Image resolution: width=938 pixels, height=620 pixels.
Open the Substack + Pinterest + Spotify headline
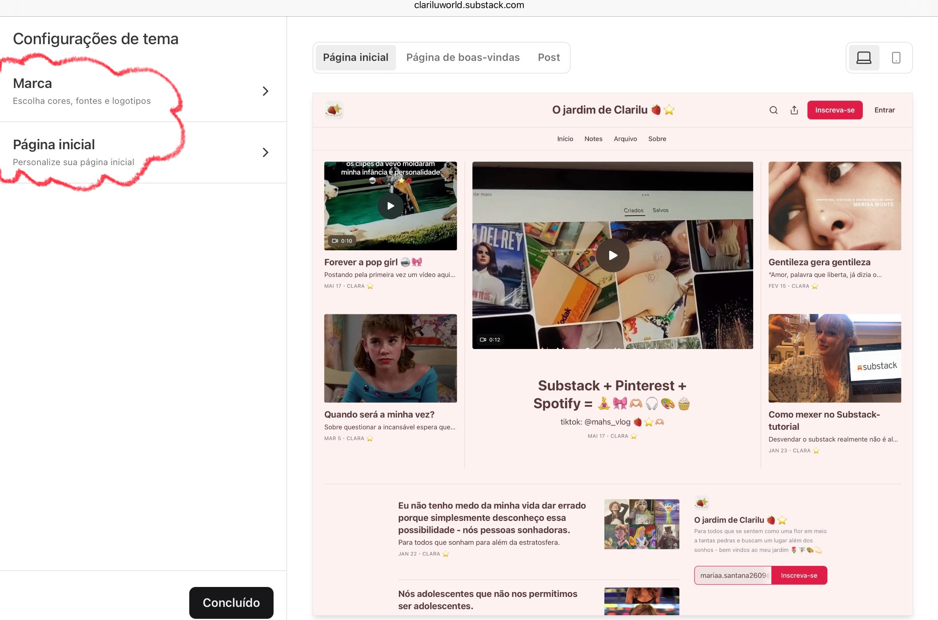(x=612, y=394)
